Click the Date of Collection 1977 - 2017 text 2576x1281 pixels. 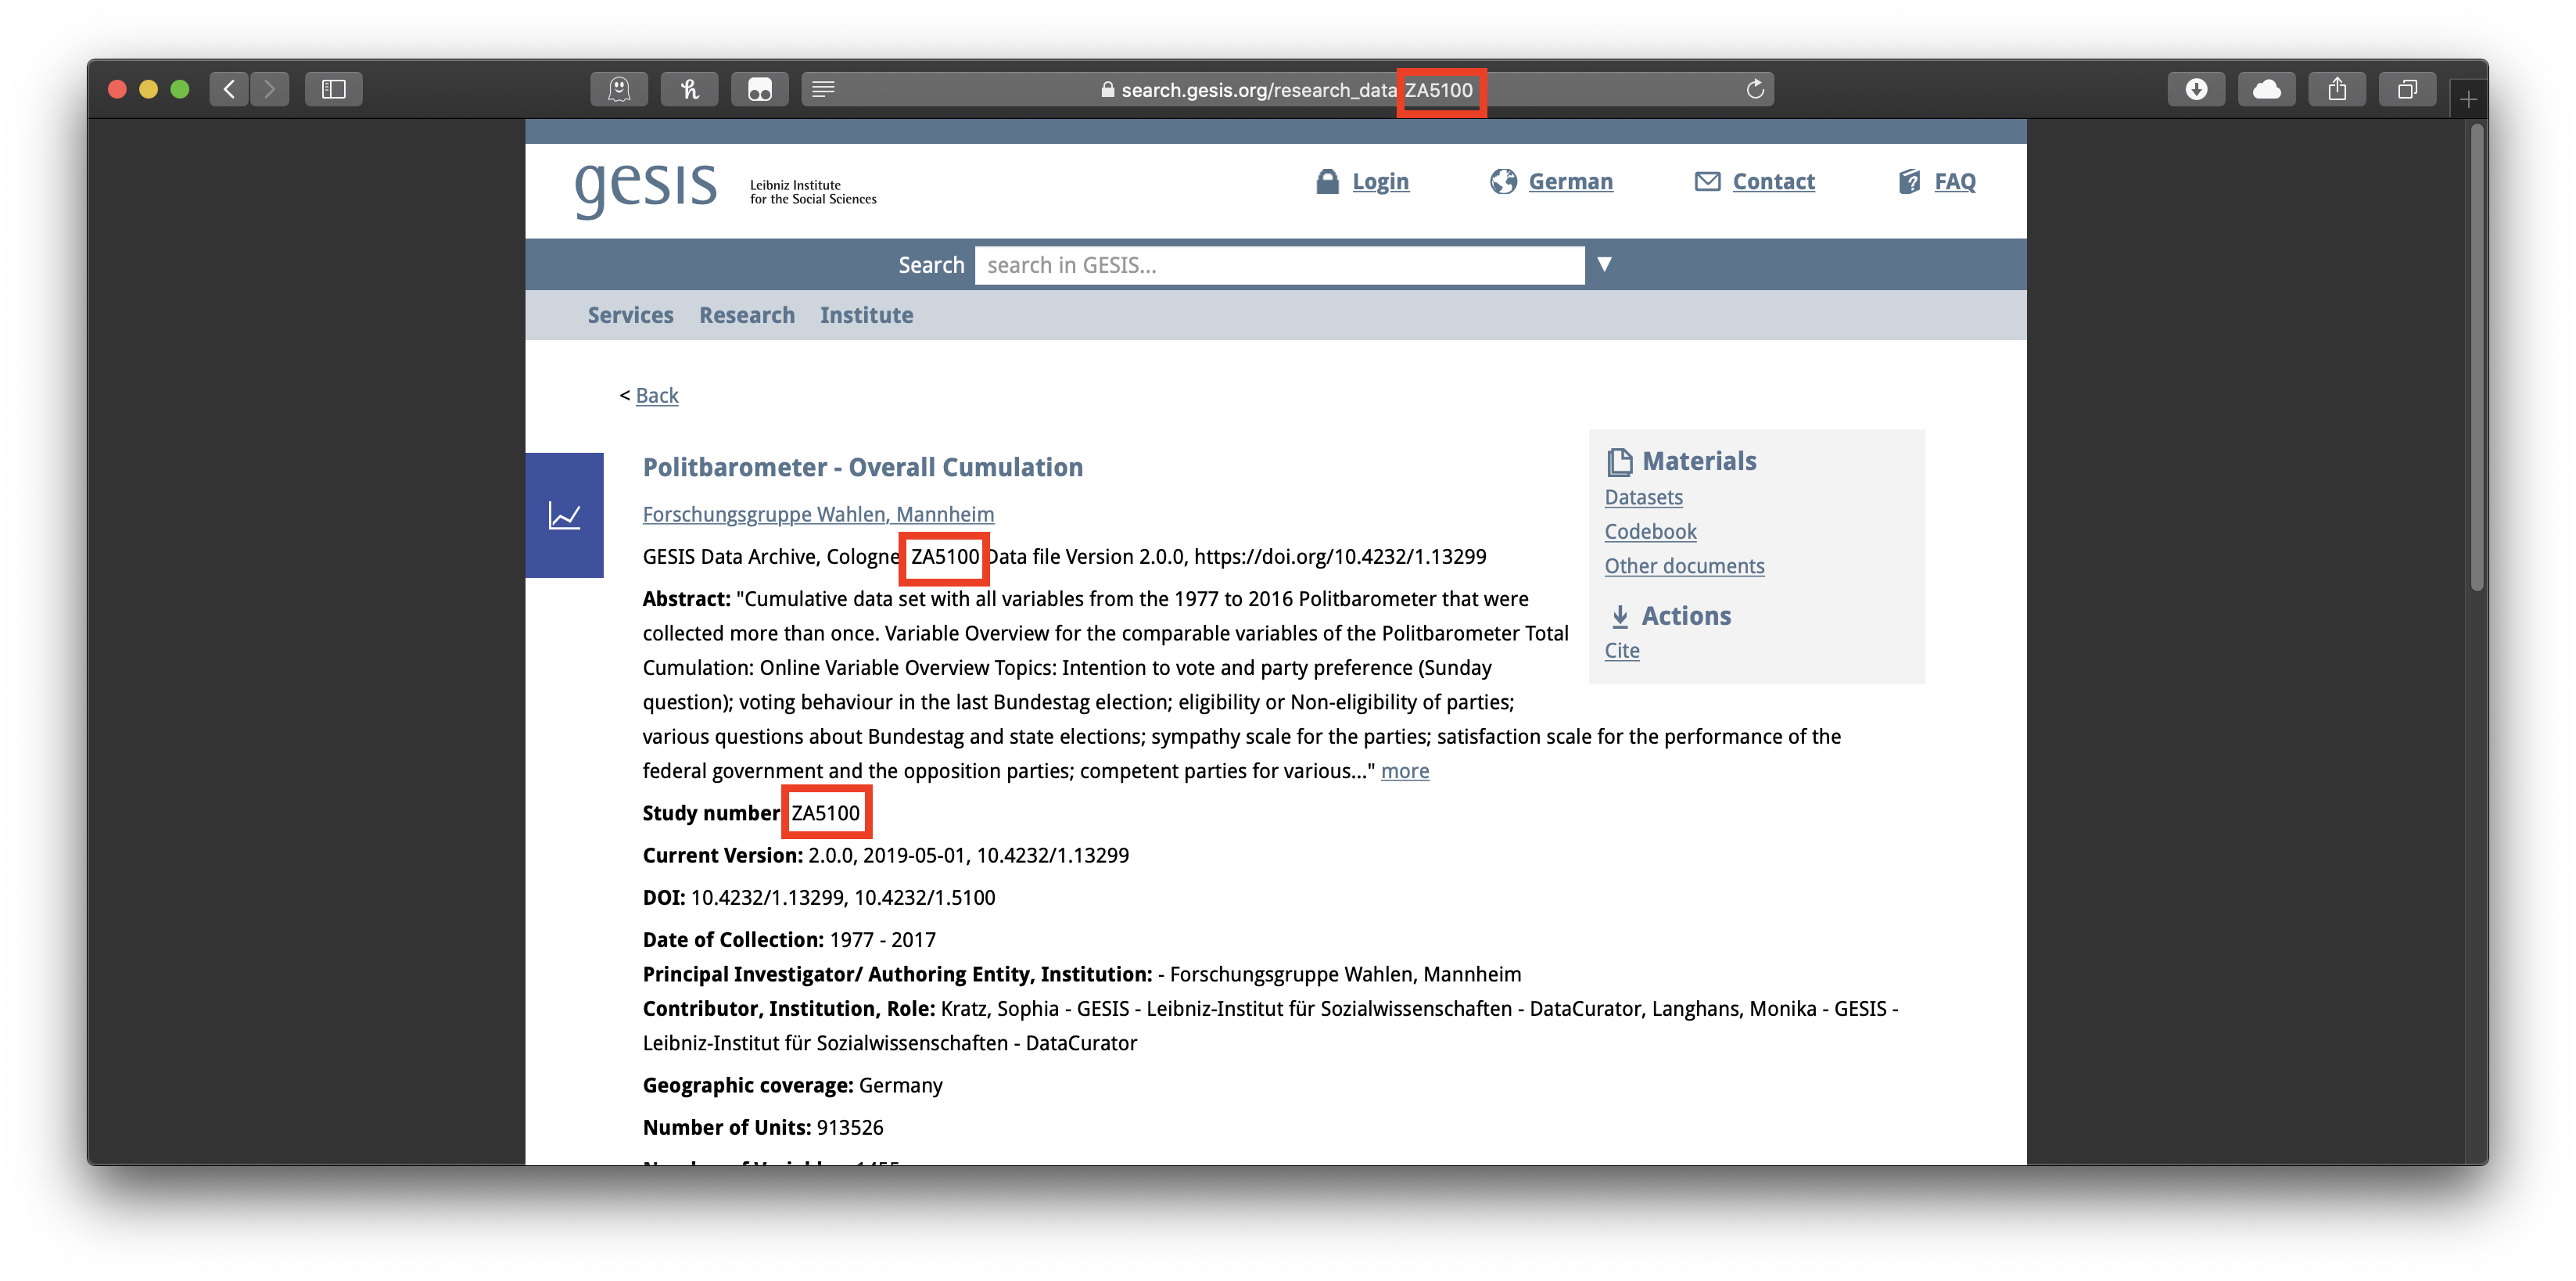tap(789, 939)
